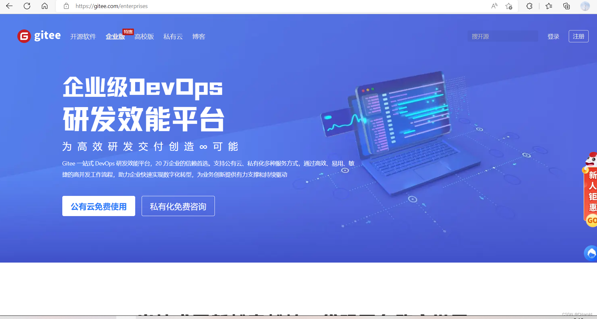Go back using the browser back arrow
This screenshot has width=597, height=319.
point(9,6)
